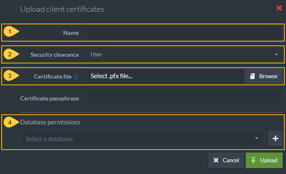286x174 pixels.
Task: Focus the Certificate passphrase field
Action: (184, 98)
